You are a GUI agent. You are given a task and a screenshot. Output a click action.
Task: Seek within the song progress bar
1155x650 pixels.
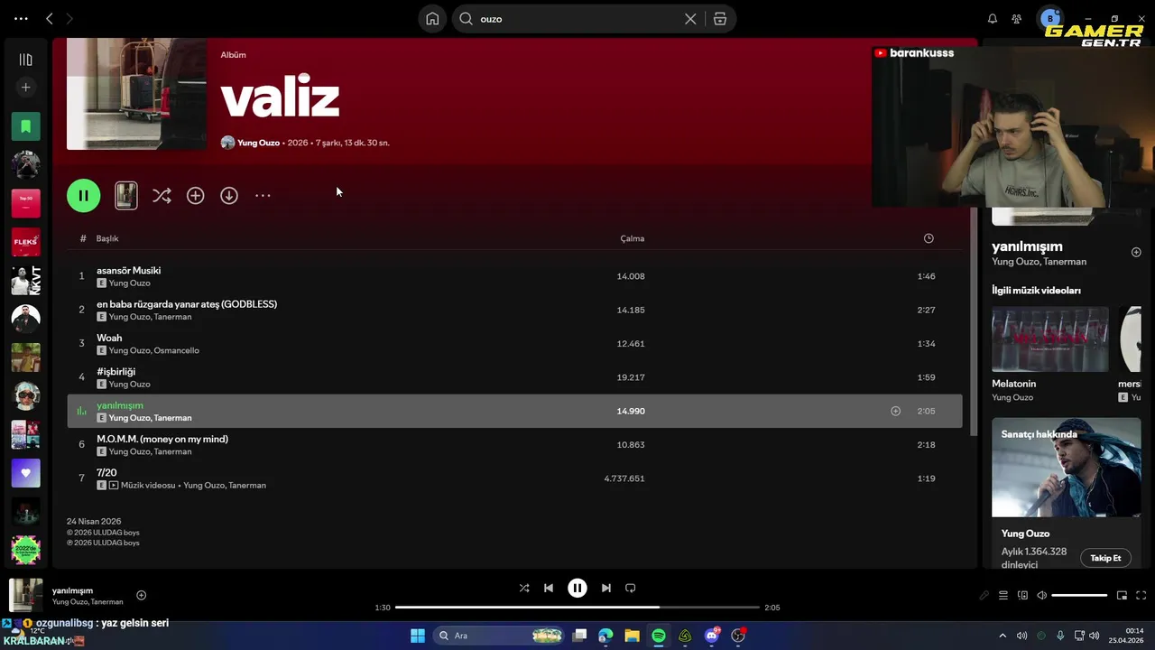tap(577, 608)
